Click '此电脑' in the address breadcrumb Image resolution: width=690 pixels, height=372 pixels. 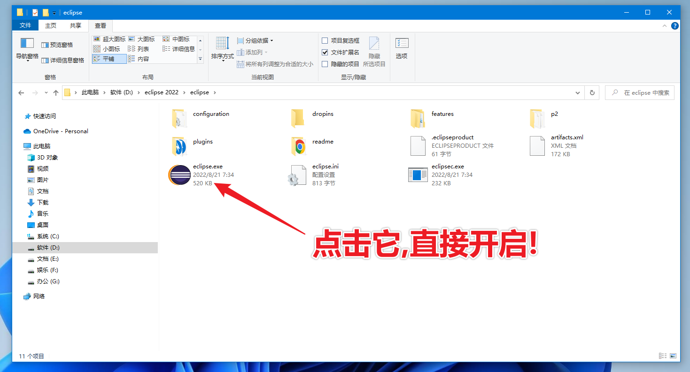coord(90,92)
